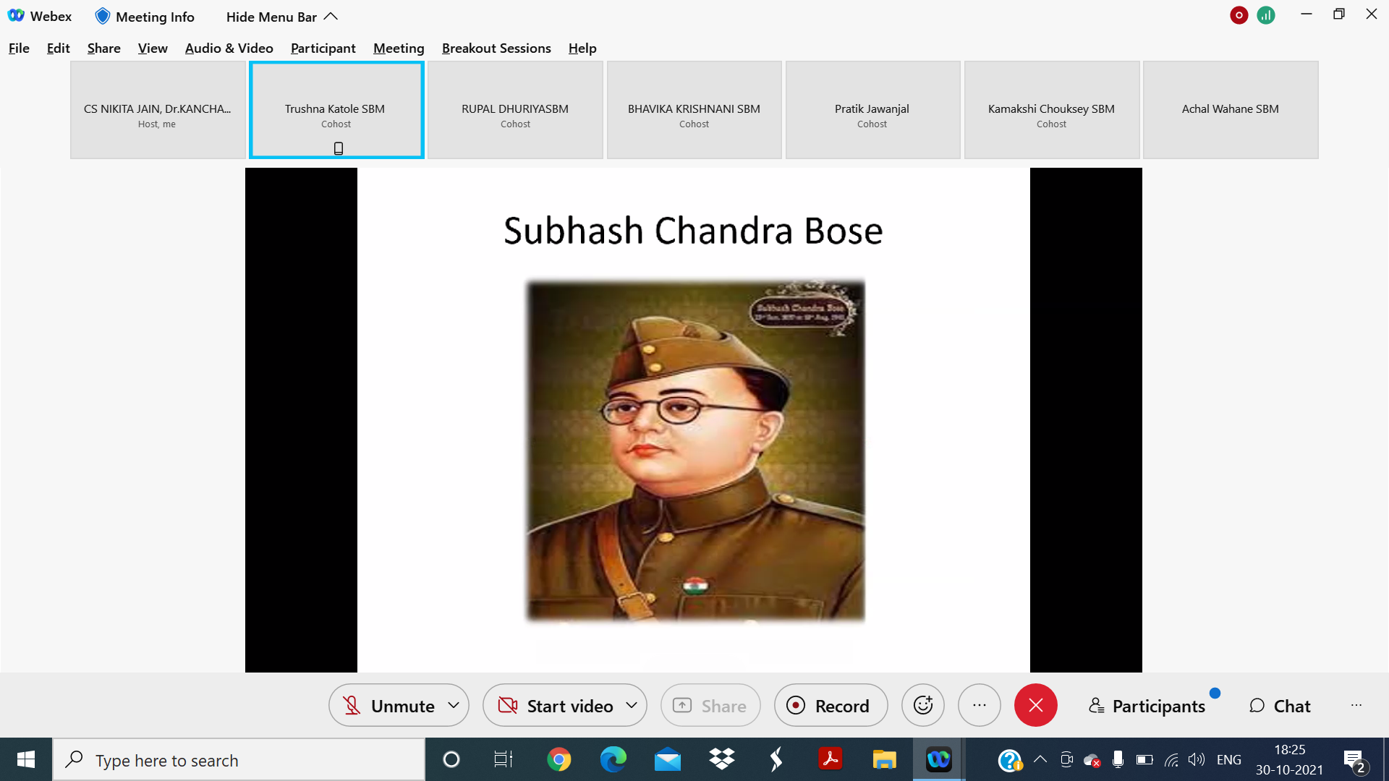Open the Windows Start menu
1389x781 pixels.
pyautogui.click(x=26, y=759)
